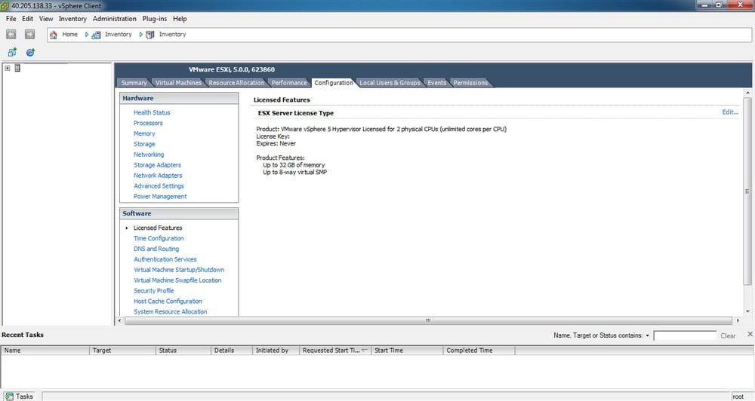Open the Administration menu
Screen dimensions: 755x401
click(x=115, y=19)
